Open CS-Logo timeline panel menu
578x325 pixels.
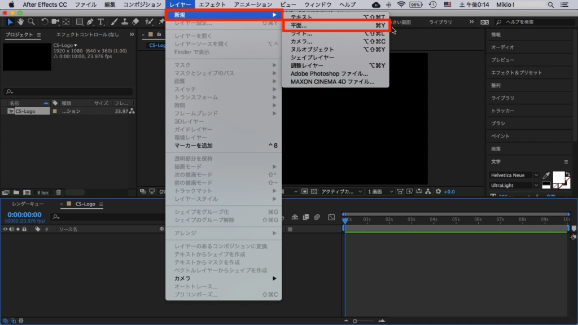point(101,204)
